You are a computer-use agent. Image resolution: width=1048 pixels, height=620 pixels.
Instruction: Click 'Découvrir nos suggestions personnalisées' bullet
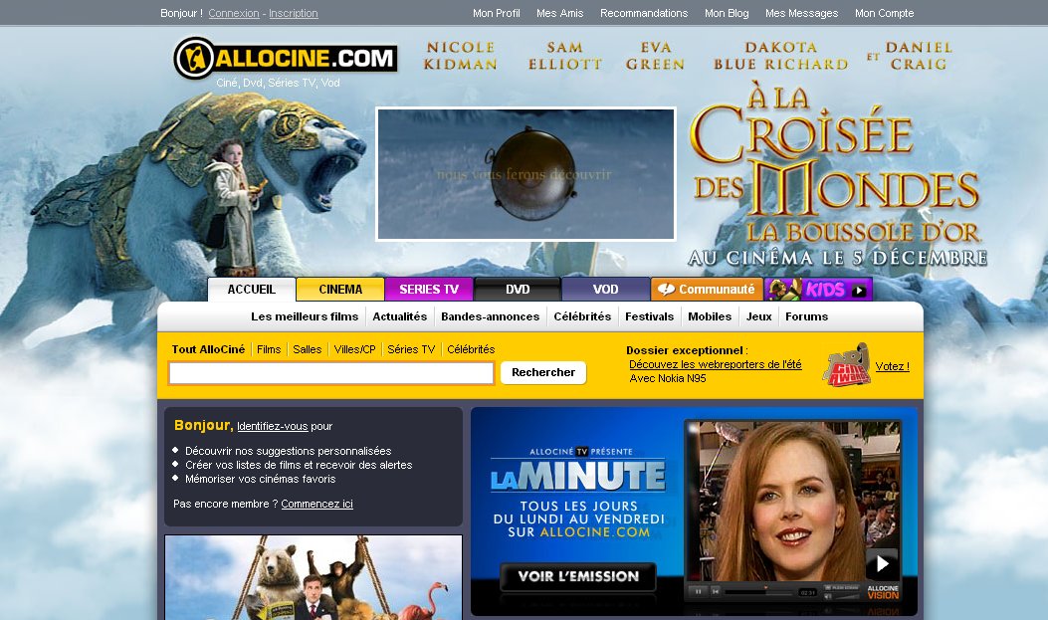pyautogui.click(x=288, y=451)
